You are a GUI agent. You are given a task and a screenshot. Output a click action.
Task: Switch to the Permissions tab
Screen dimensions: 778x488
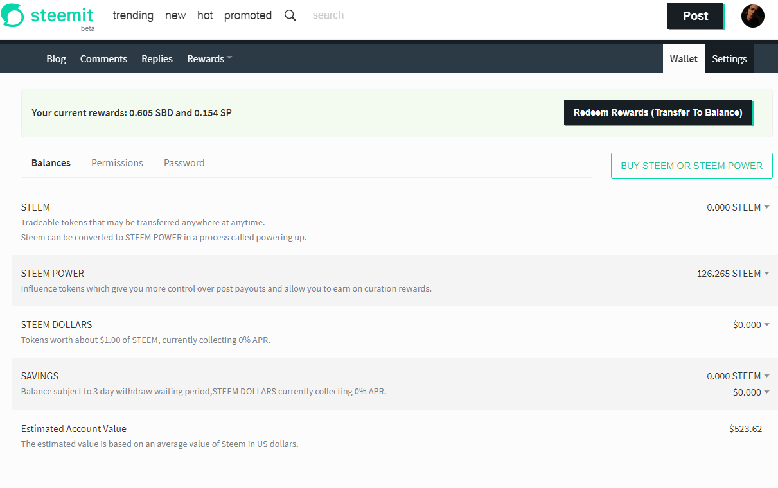click(117, 163)
